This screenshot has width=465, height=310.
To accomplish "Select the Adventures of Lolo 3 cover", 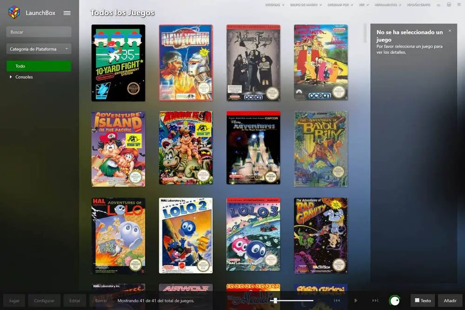I will 253,234.
